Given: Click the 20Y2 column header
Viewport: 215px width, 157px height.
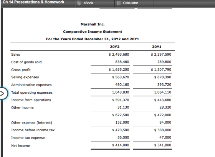Looking at the screenshot, I should pyautogui.click(x=115, y=47).
